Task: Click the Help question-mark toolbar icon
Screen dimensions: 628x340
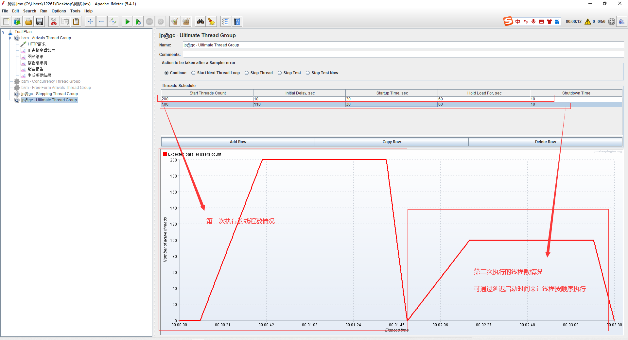Action: click(237, 22)
